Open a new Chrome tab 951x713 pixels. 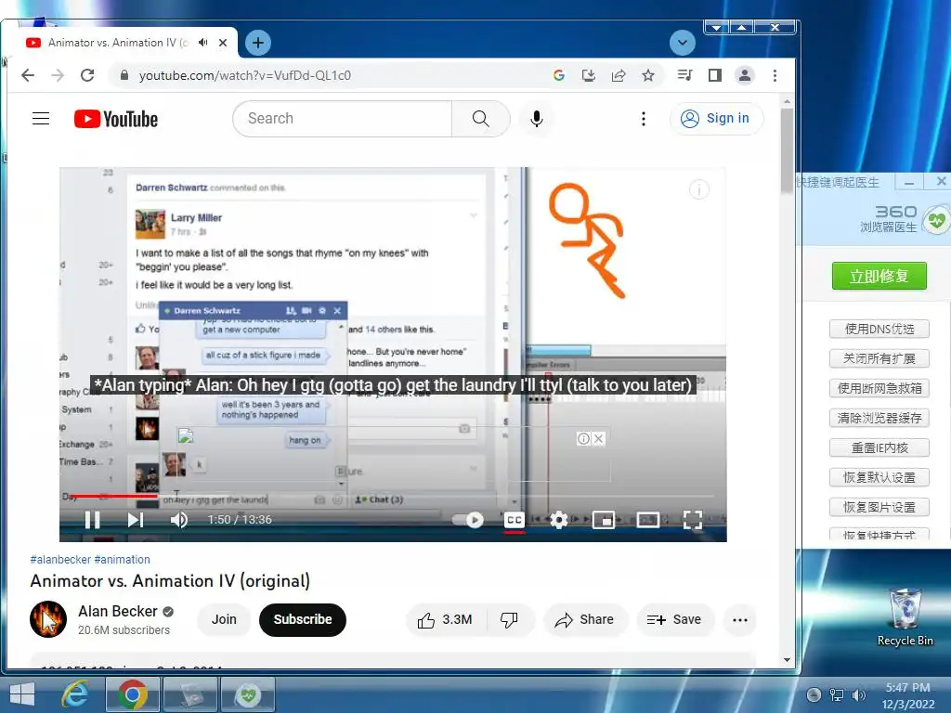(258, 43)
